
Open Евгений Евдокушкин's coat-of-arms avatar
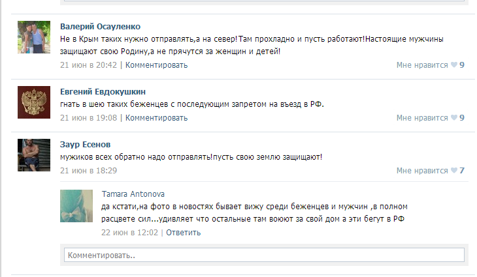point(34,102)
